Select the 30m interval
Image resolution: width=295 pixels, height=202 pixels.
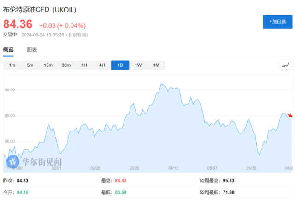pos(66,65)
